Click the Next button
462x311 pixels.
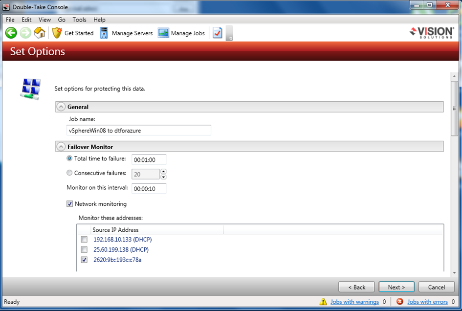click(x=396, y=287)
